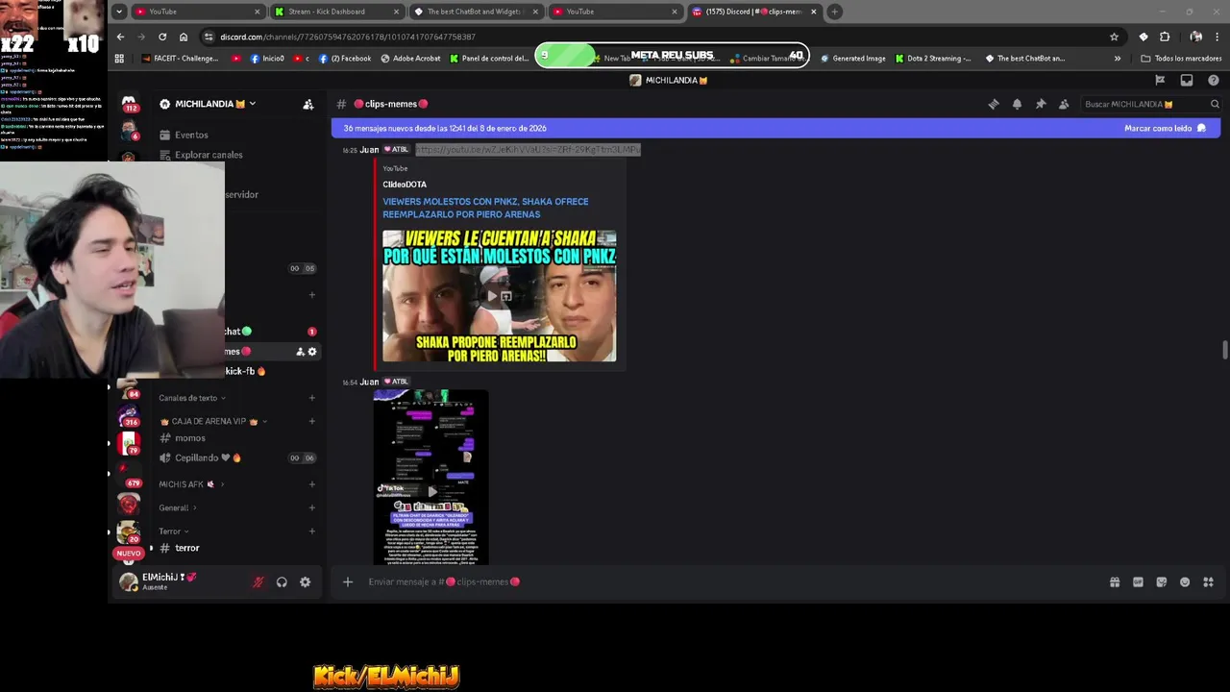Open the youtu.be link in Juan's message
The image size is (1230, 692).
[528, 150]
